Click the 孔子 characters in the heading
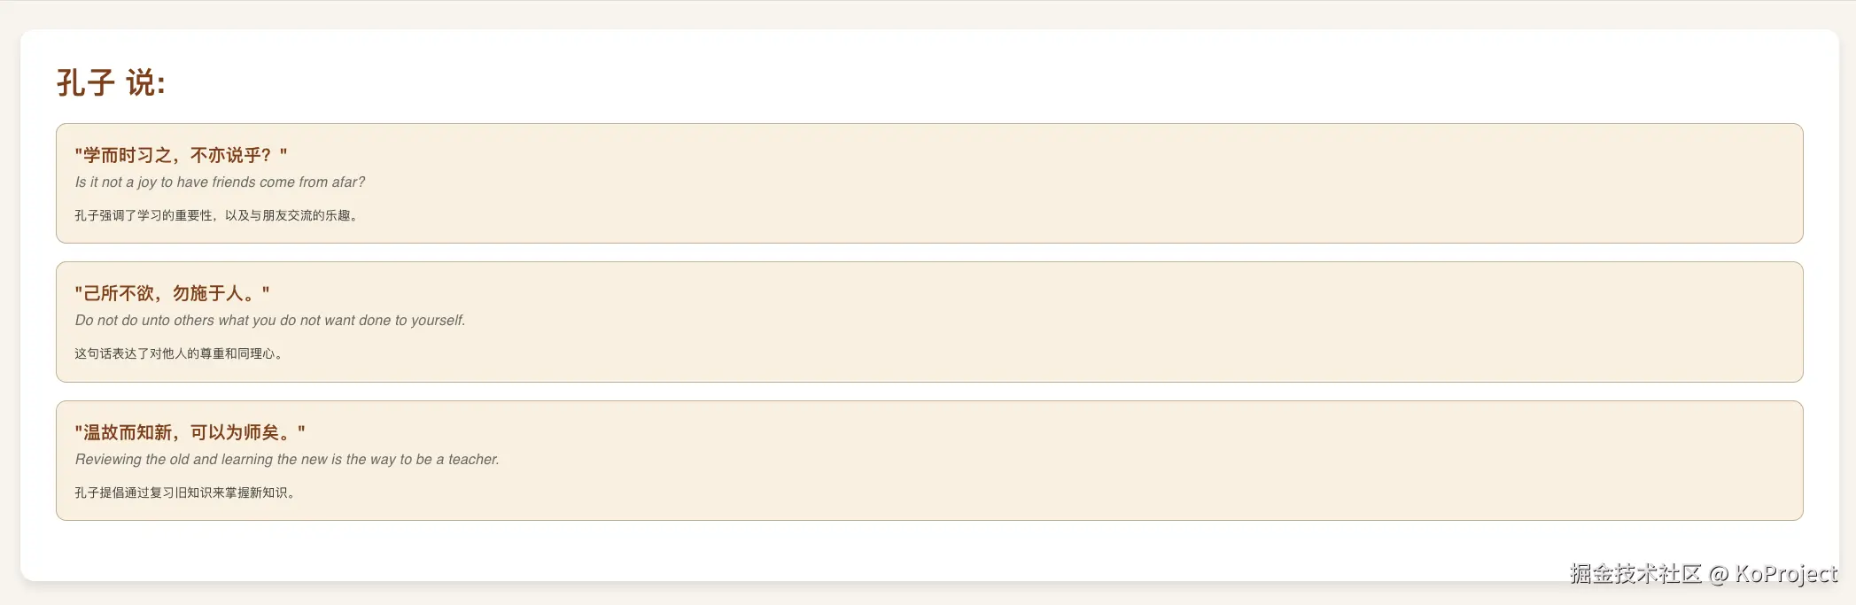1856x605 pixels. 86,83
